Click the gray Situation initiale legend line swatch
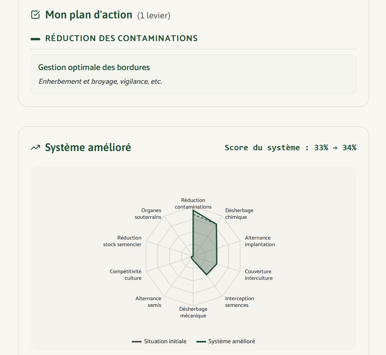The image size is (386, 355). 136,341
